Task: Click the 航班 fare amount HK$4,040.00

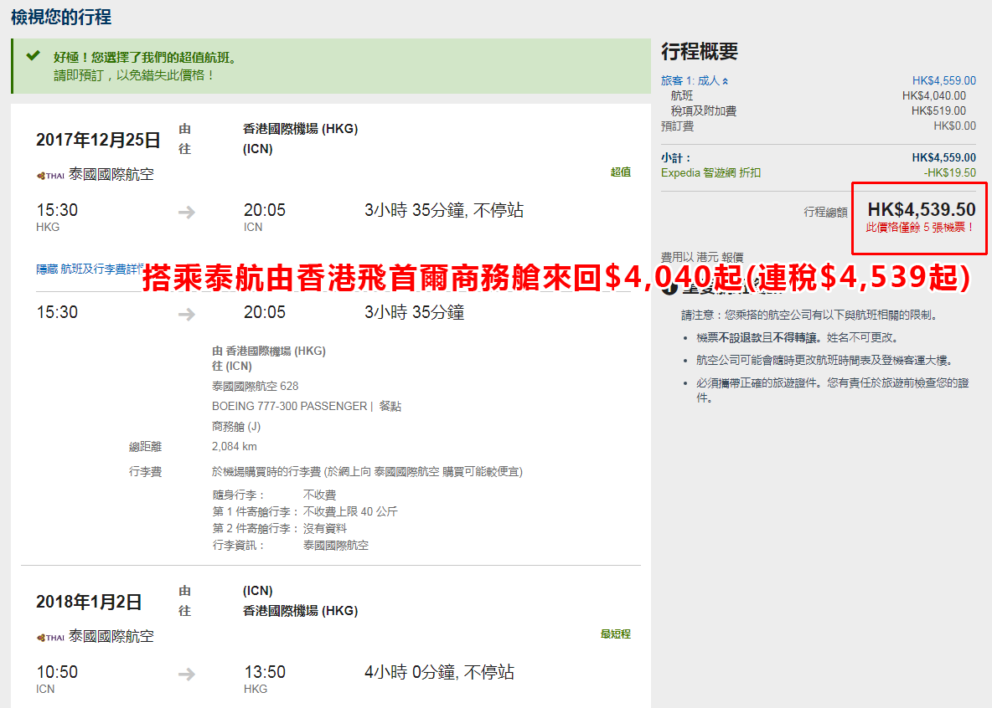Action: tap(934, 96)
